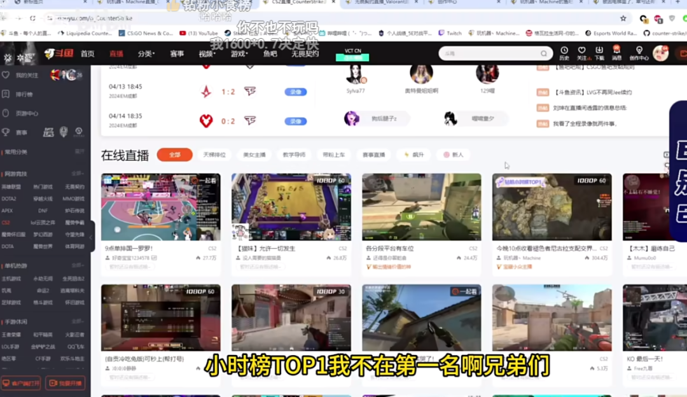Open CS2 category in sidebar
This screenshot has height=397, width=687.
tap(6, 223)
